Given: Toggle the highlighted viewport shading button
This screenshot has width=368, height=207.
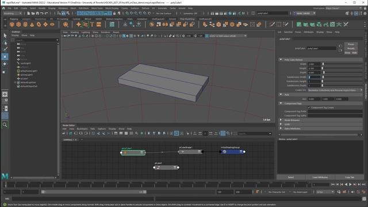Looking at the screenshot, I should click(x=124, y=36).
